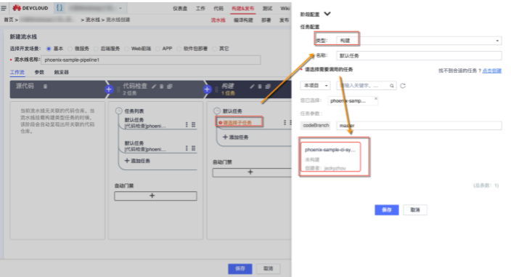Open more options for second 代码检查 task

[187, 148]
